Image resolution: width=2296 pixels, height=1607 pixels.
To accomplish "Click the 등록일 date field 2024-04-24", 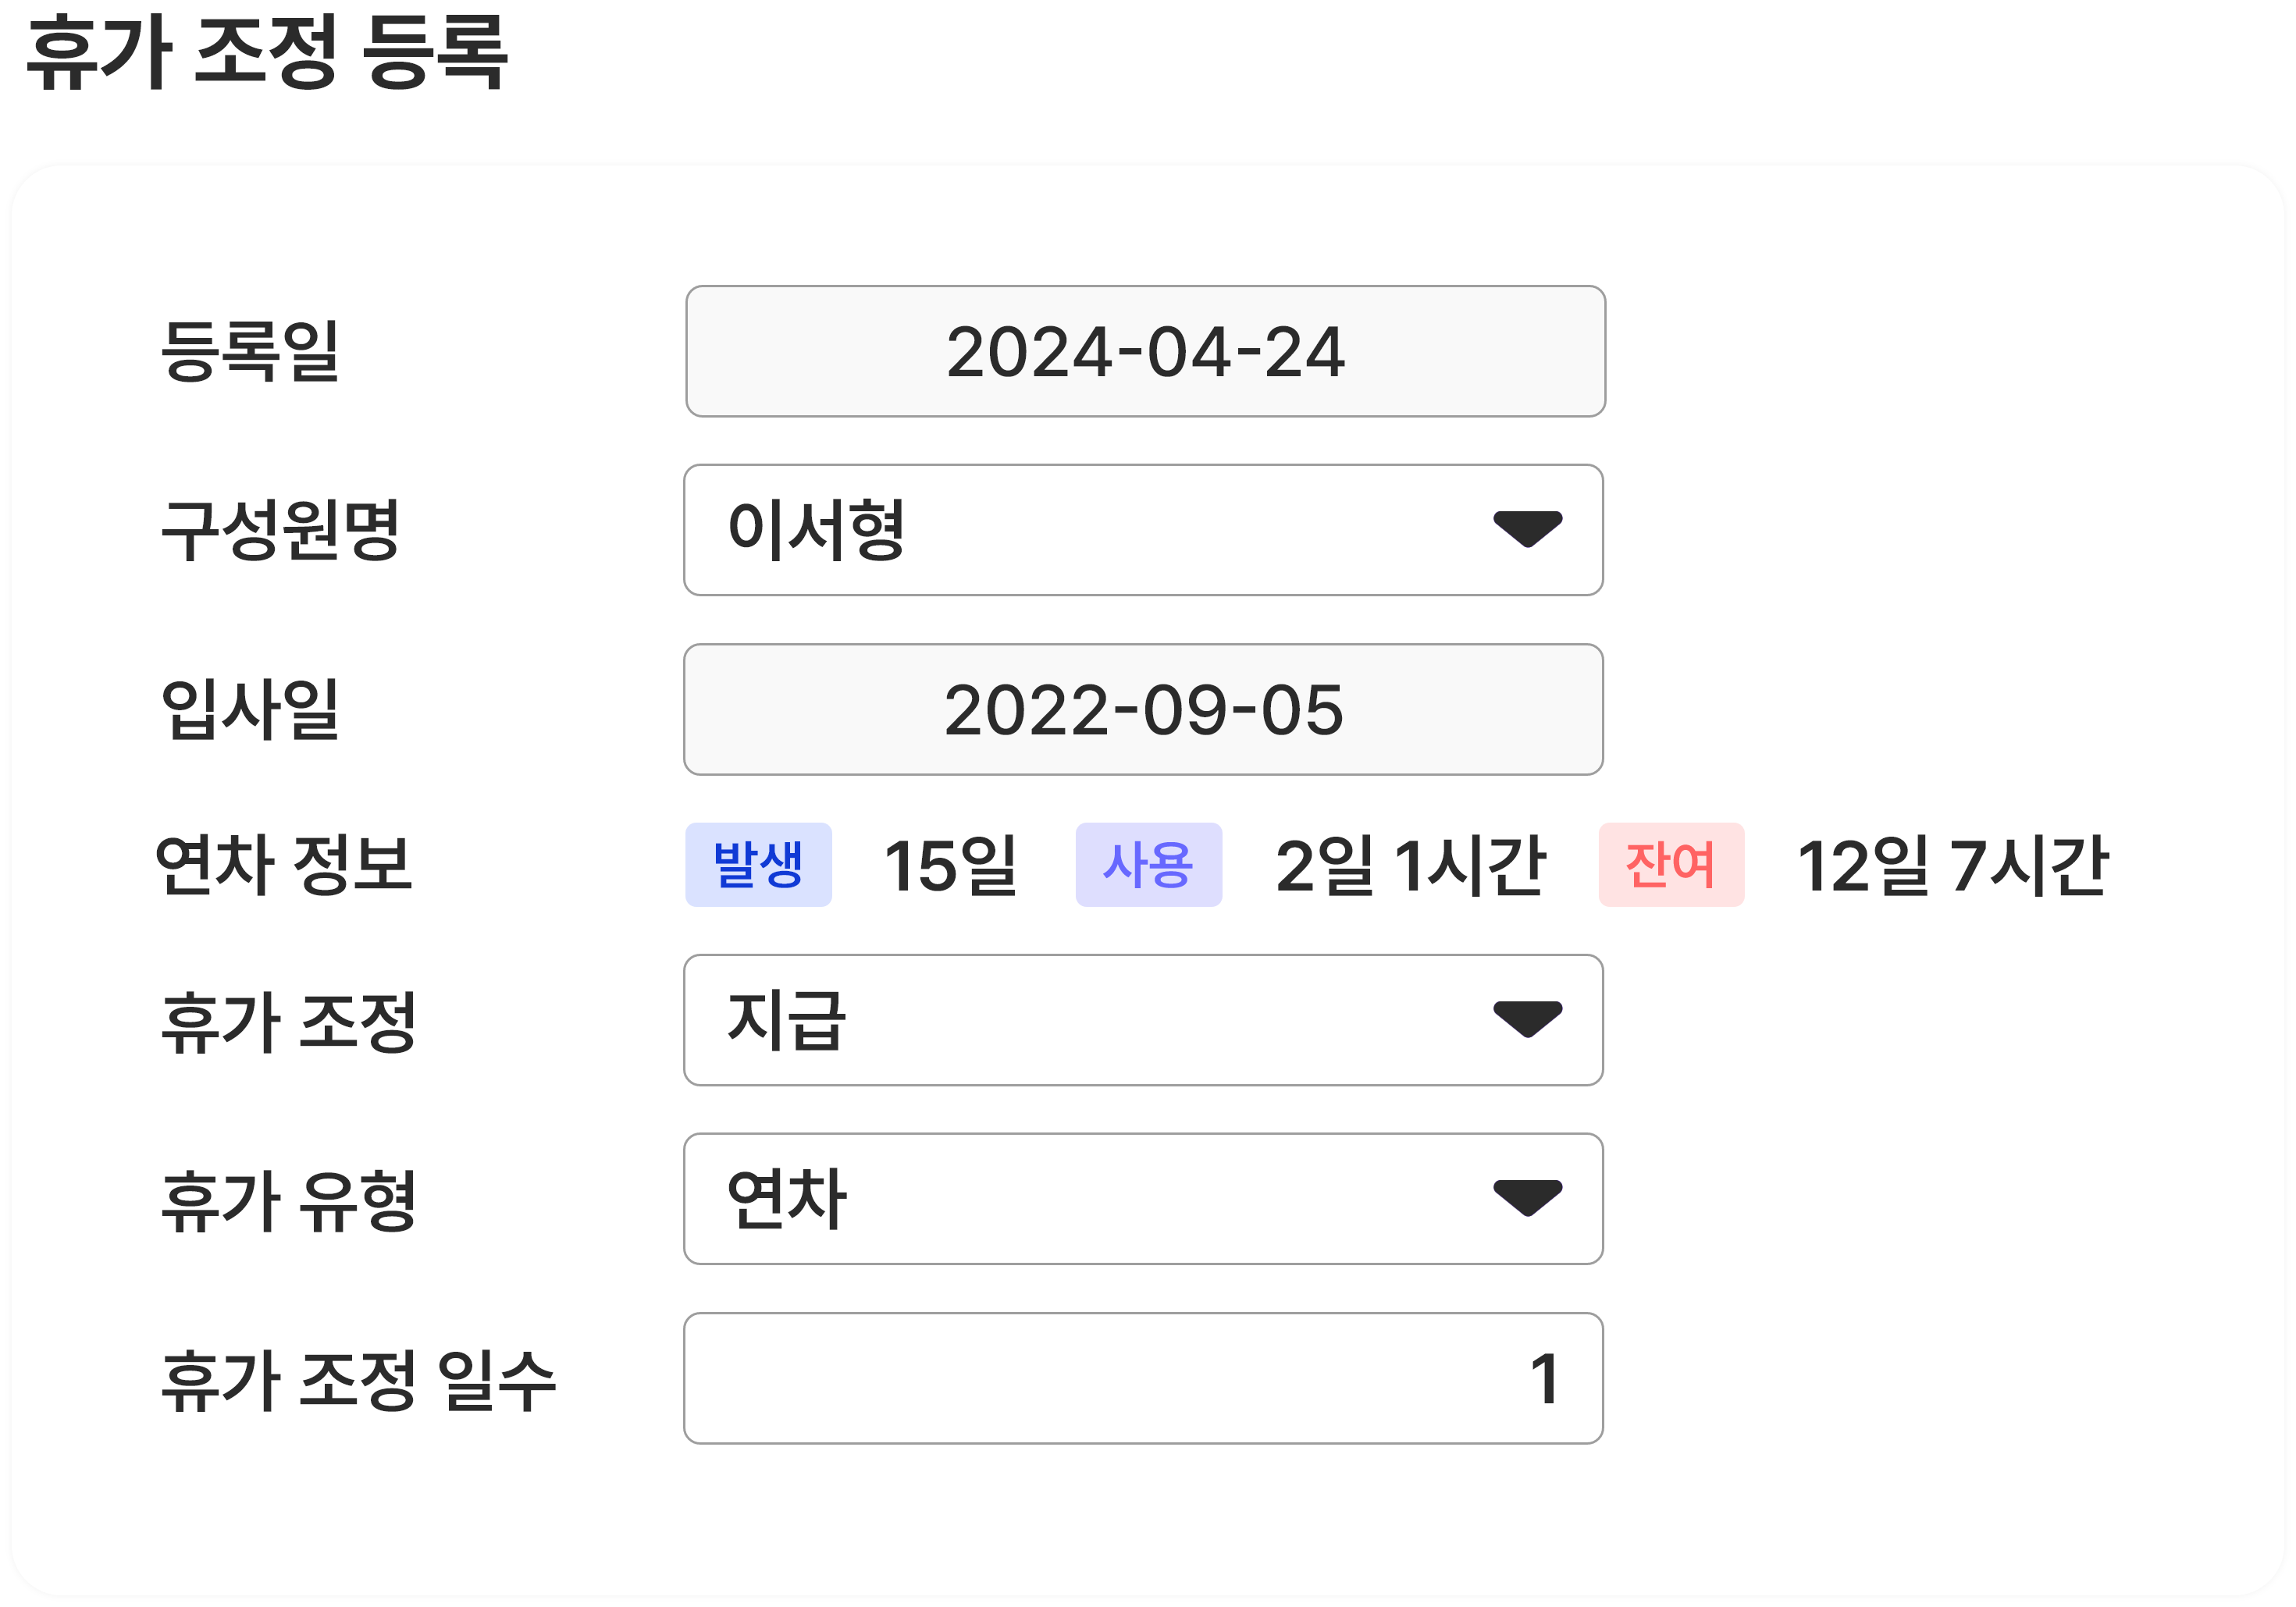I will (x=1145, y=352).
